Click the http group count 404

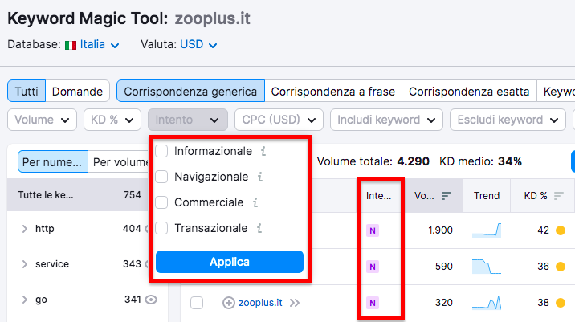pyautogui.click(x=132, y=229)
